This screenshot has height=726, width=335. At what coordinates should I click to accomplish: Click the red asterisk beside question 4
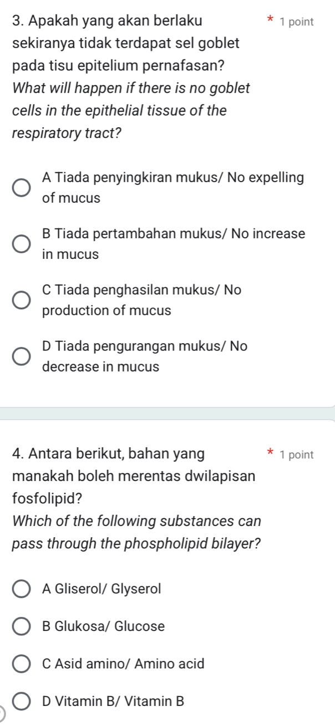click(270, 454)
